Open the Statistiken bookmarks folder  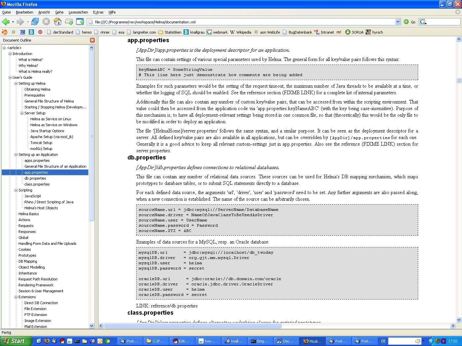[x=170, y=32]
